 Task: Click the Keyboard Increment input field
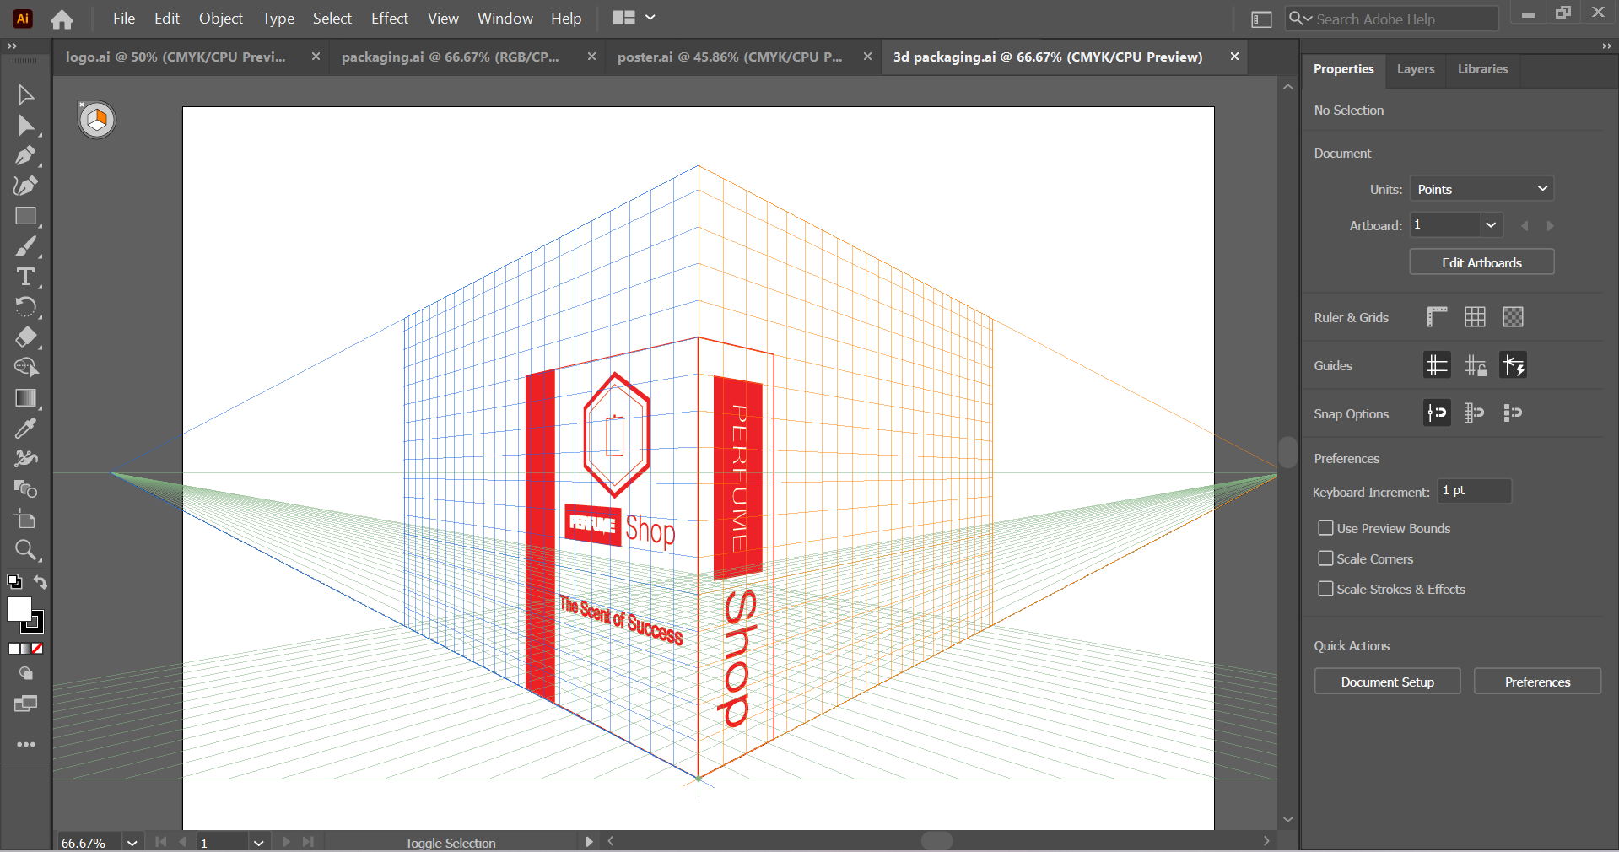[1475, 491]
